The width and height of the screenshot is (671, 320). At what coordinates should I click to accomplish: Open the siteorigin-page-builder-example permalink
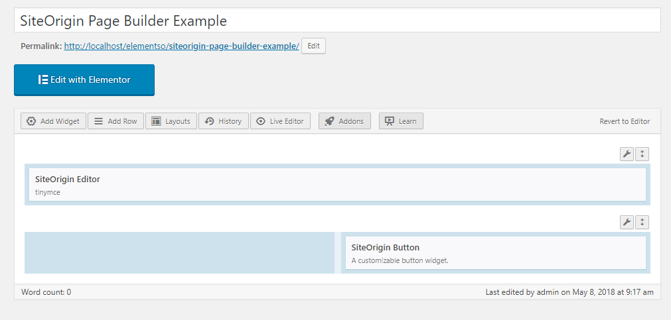(x=181, y=46)
